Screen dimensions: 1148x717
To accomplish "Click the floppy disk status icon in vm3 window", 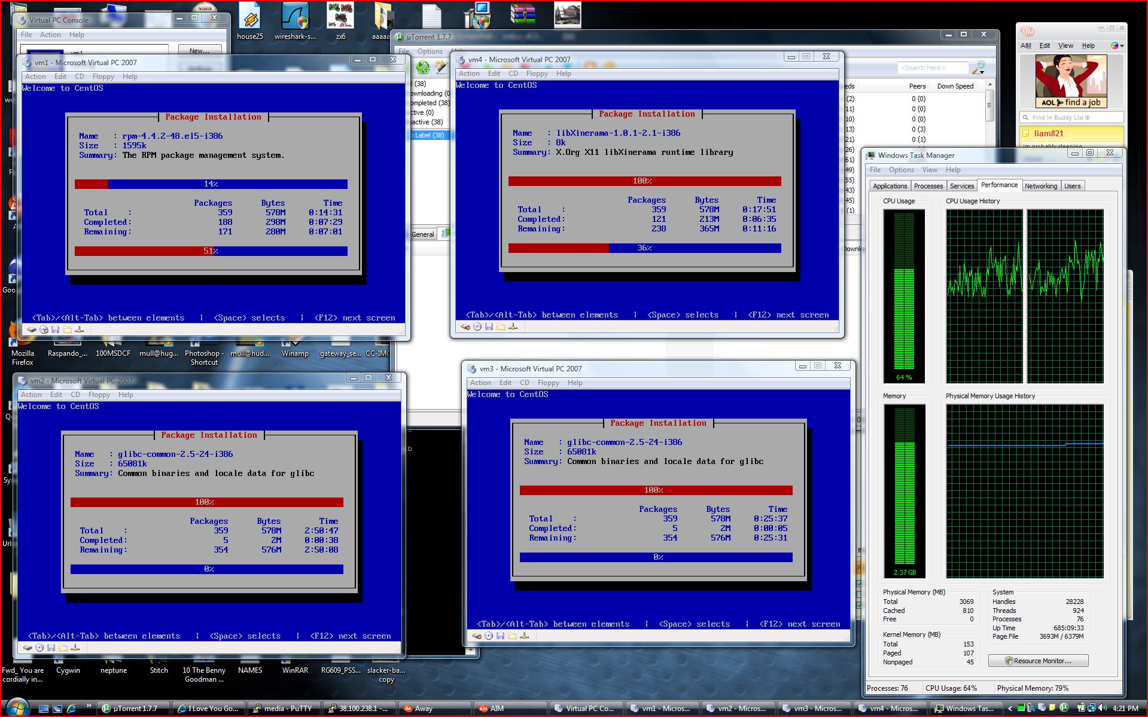I will click(500, 636).
